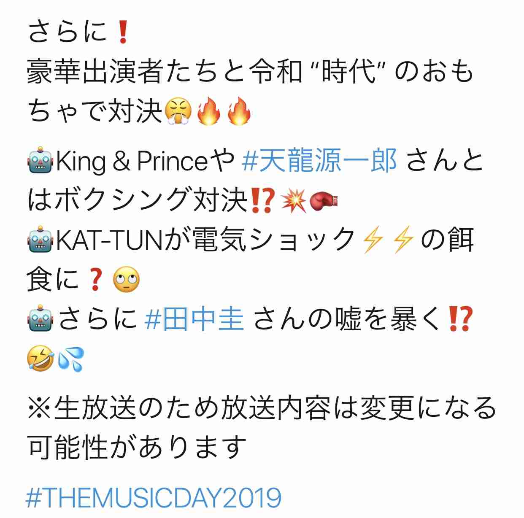The height and width of the screenshot is (518, 524).
Task: Click the King & Prince text
Action: (x=132, y=162)
